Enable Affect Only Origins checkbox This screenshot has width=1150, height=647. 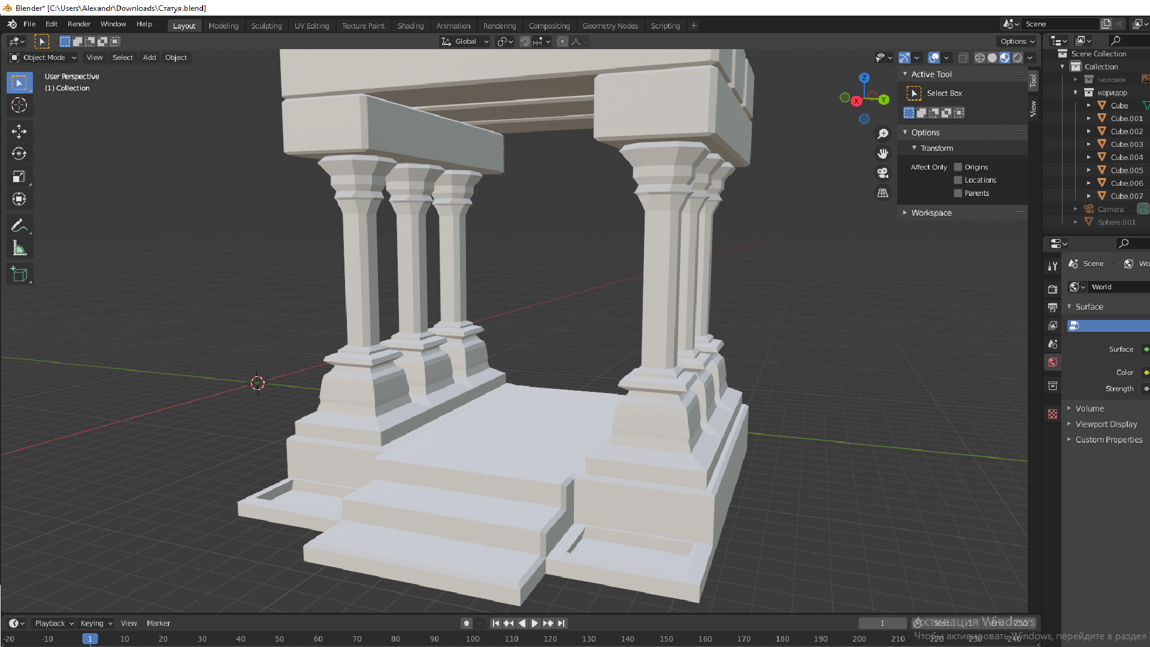click(958, 167)
